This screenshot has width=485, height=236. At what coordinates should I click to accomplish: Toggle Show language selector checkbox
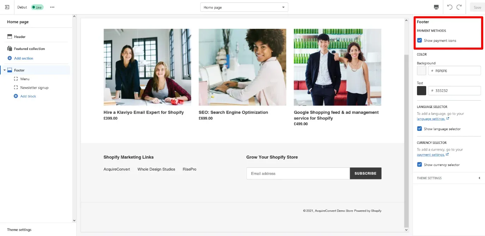click(x=419, y=129)
